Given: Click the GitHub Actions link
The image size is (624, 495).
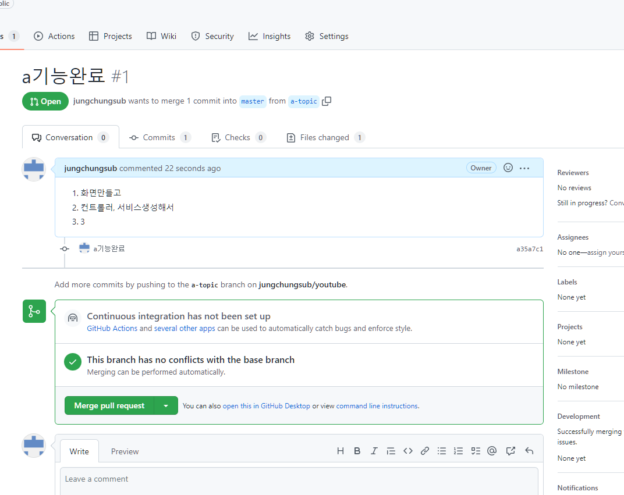Looking at the screenshot, I should coord(112,329).
